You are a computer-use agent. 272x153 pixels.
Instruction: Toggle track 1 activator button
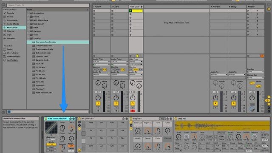tap(98, 104)
